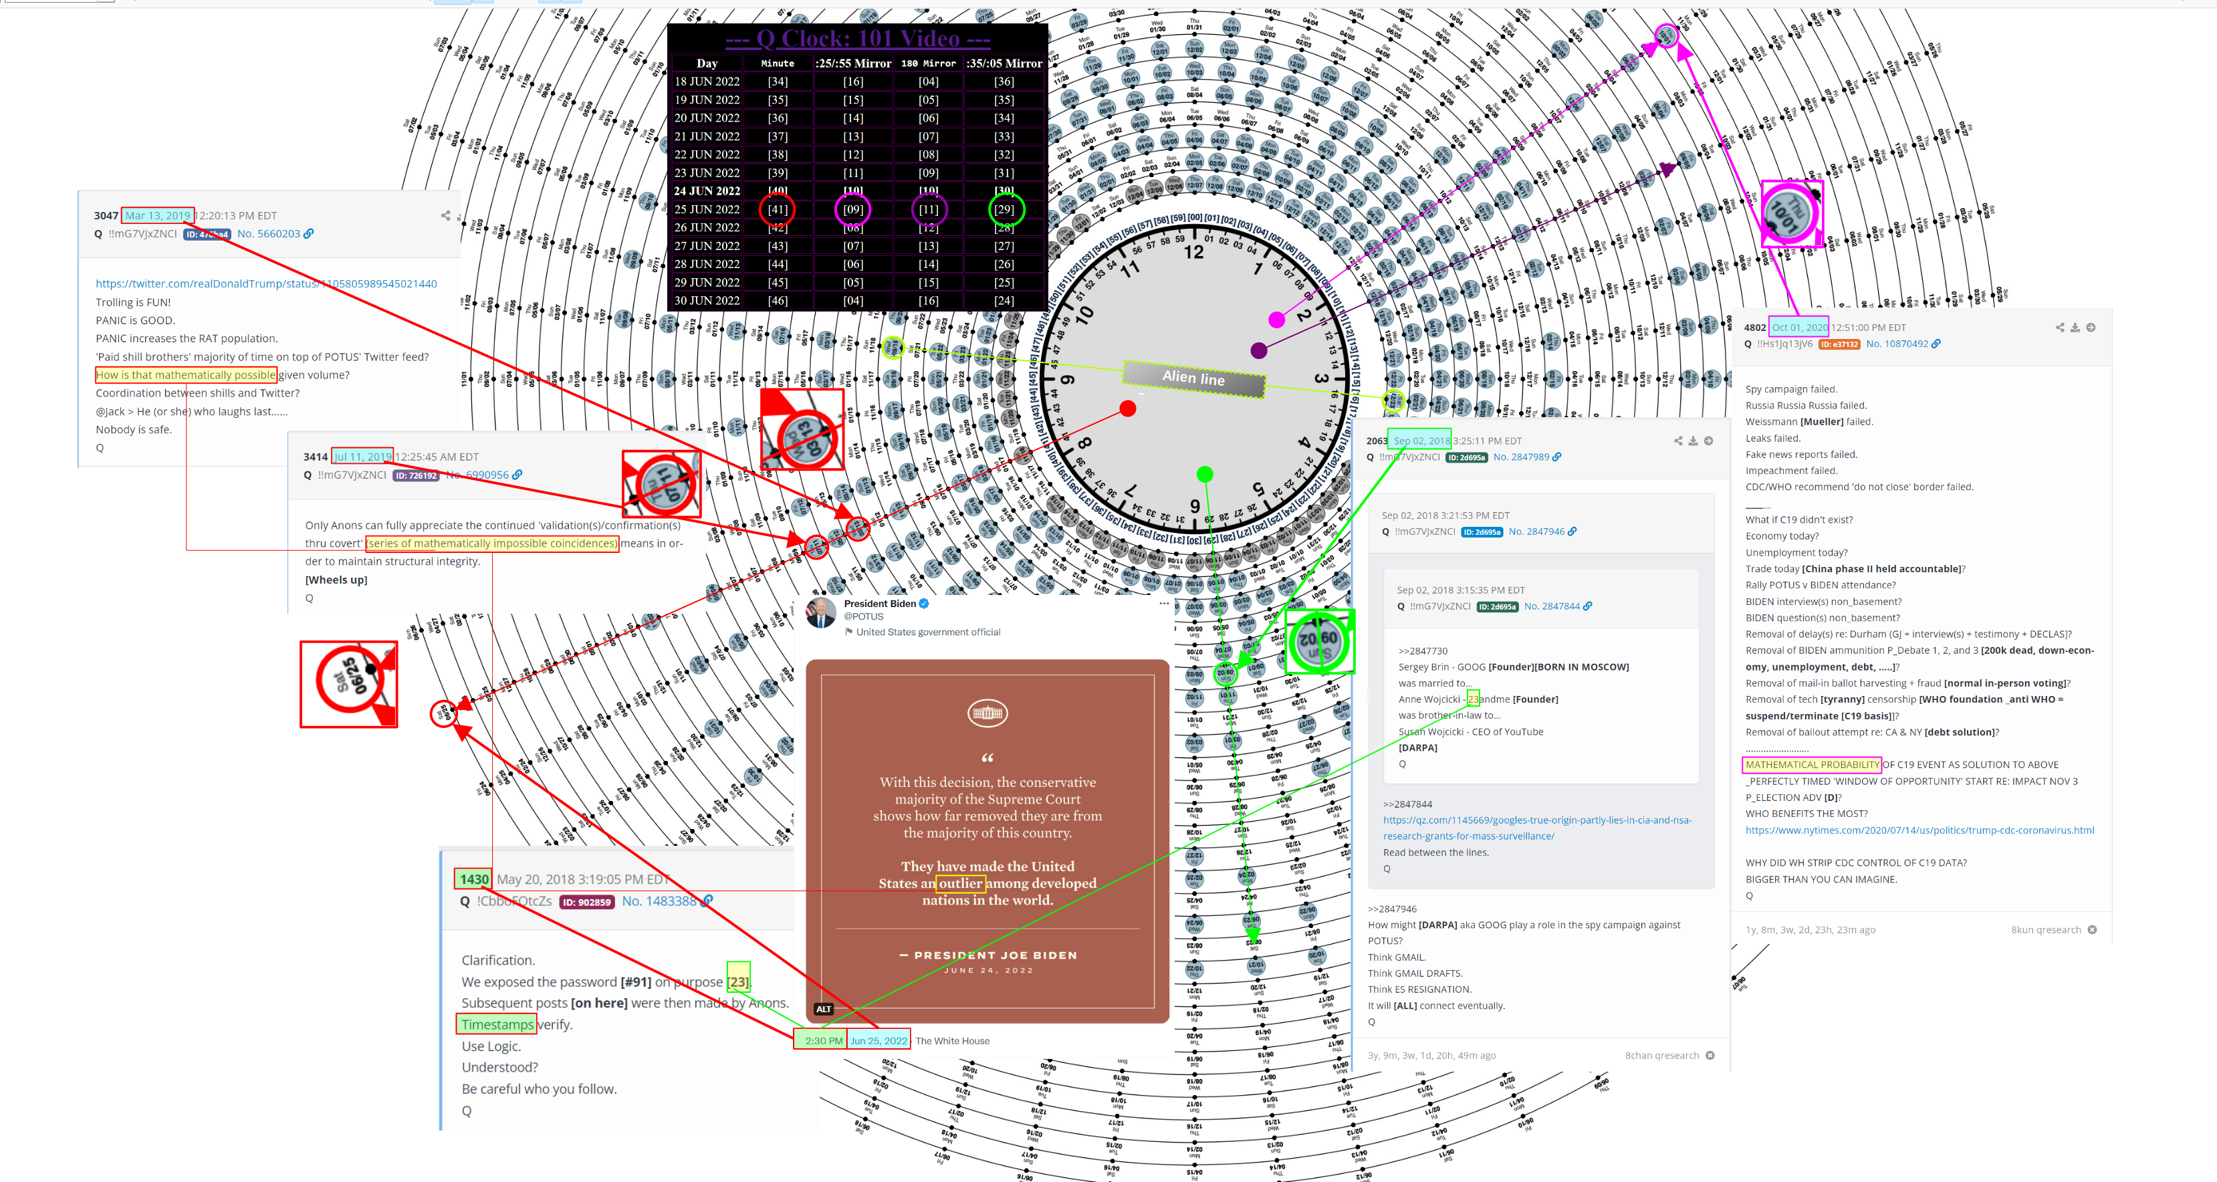Viewport: 2217px width, 1182px height.
Task: Share post 4802 with the share icon
Action: coord(2059,328)
